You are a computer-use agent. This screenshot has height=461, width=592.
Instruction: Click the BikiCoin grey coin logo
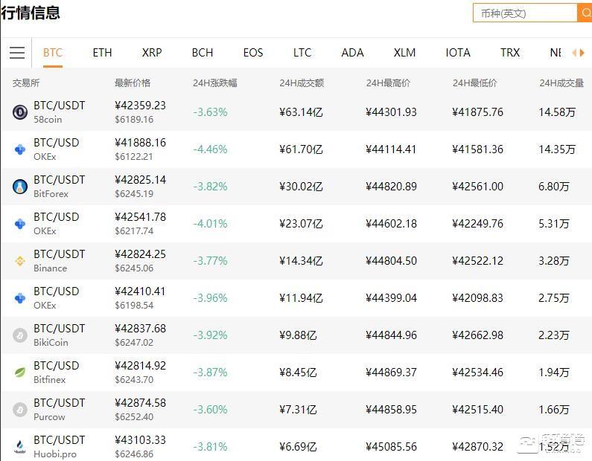[20, 335]
